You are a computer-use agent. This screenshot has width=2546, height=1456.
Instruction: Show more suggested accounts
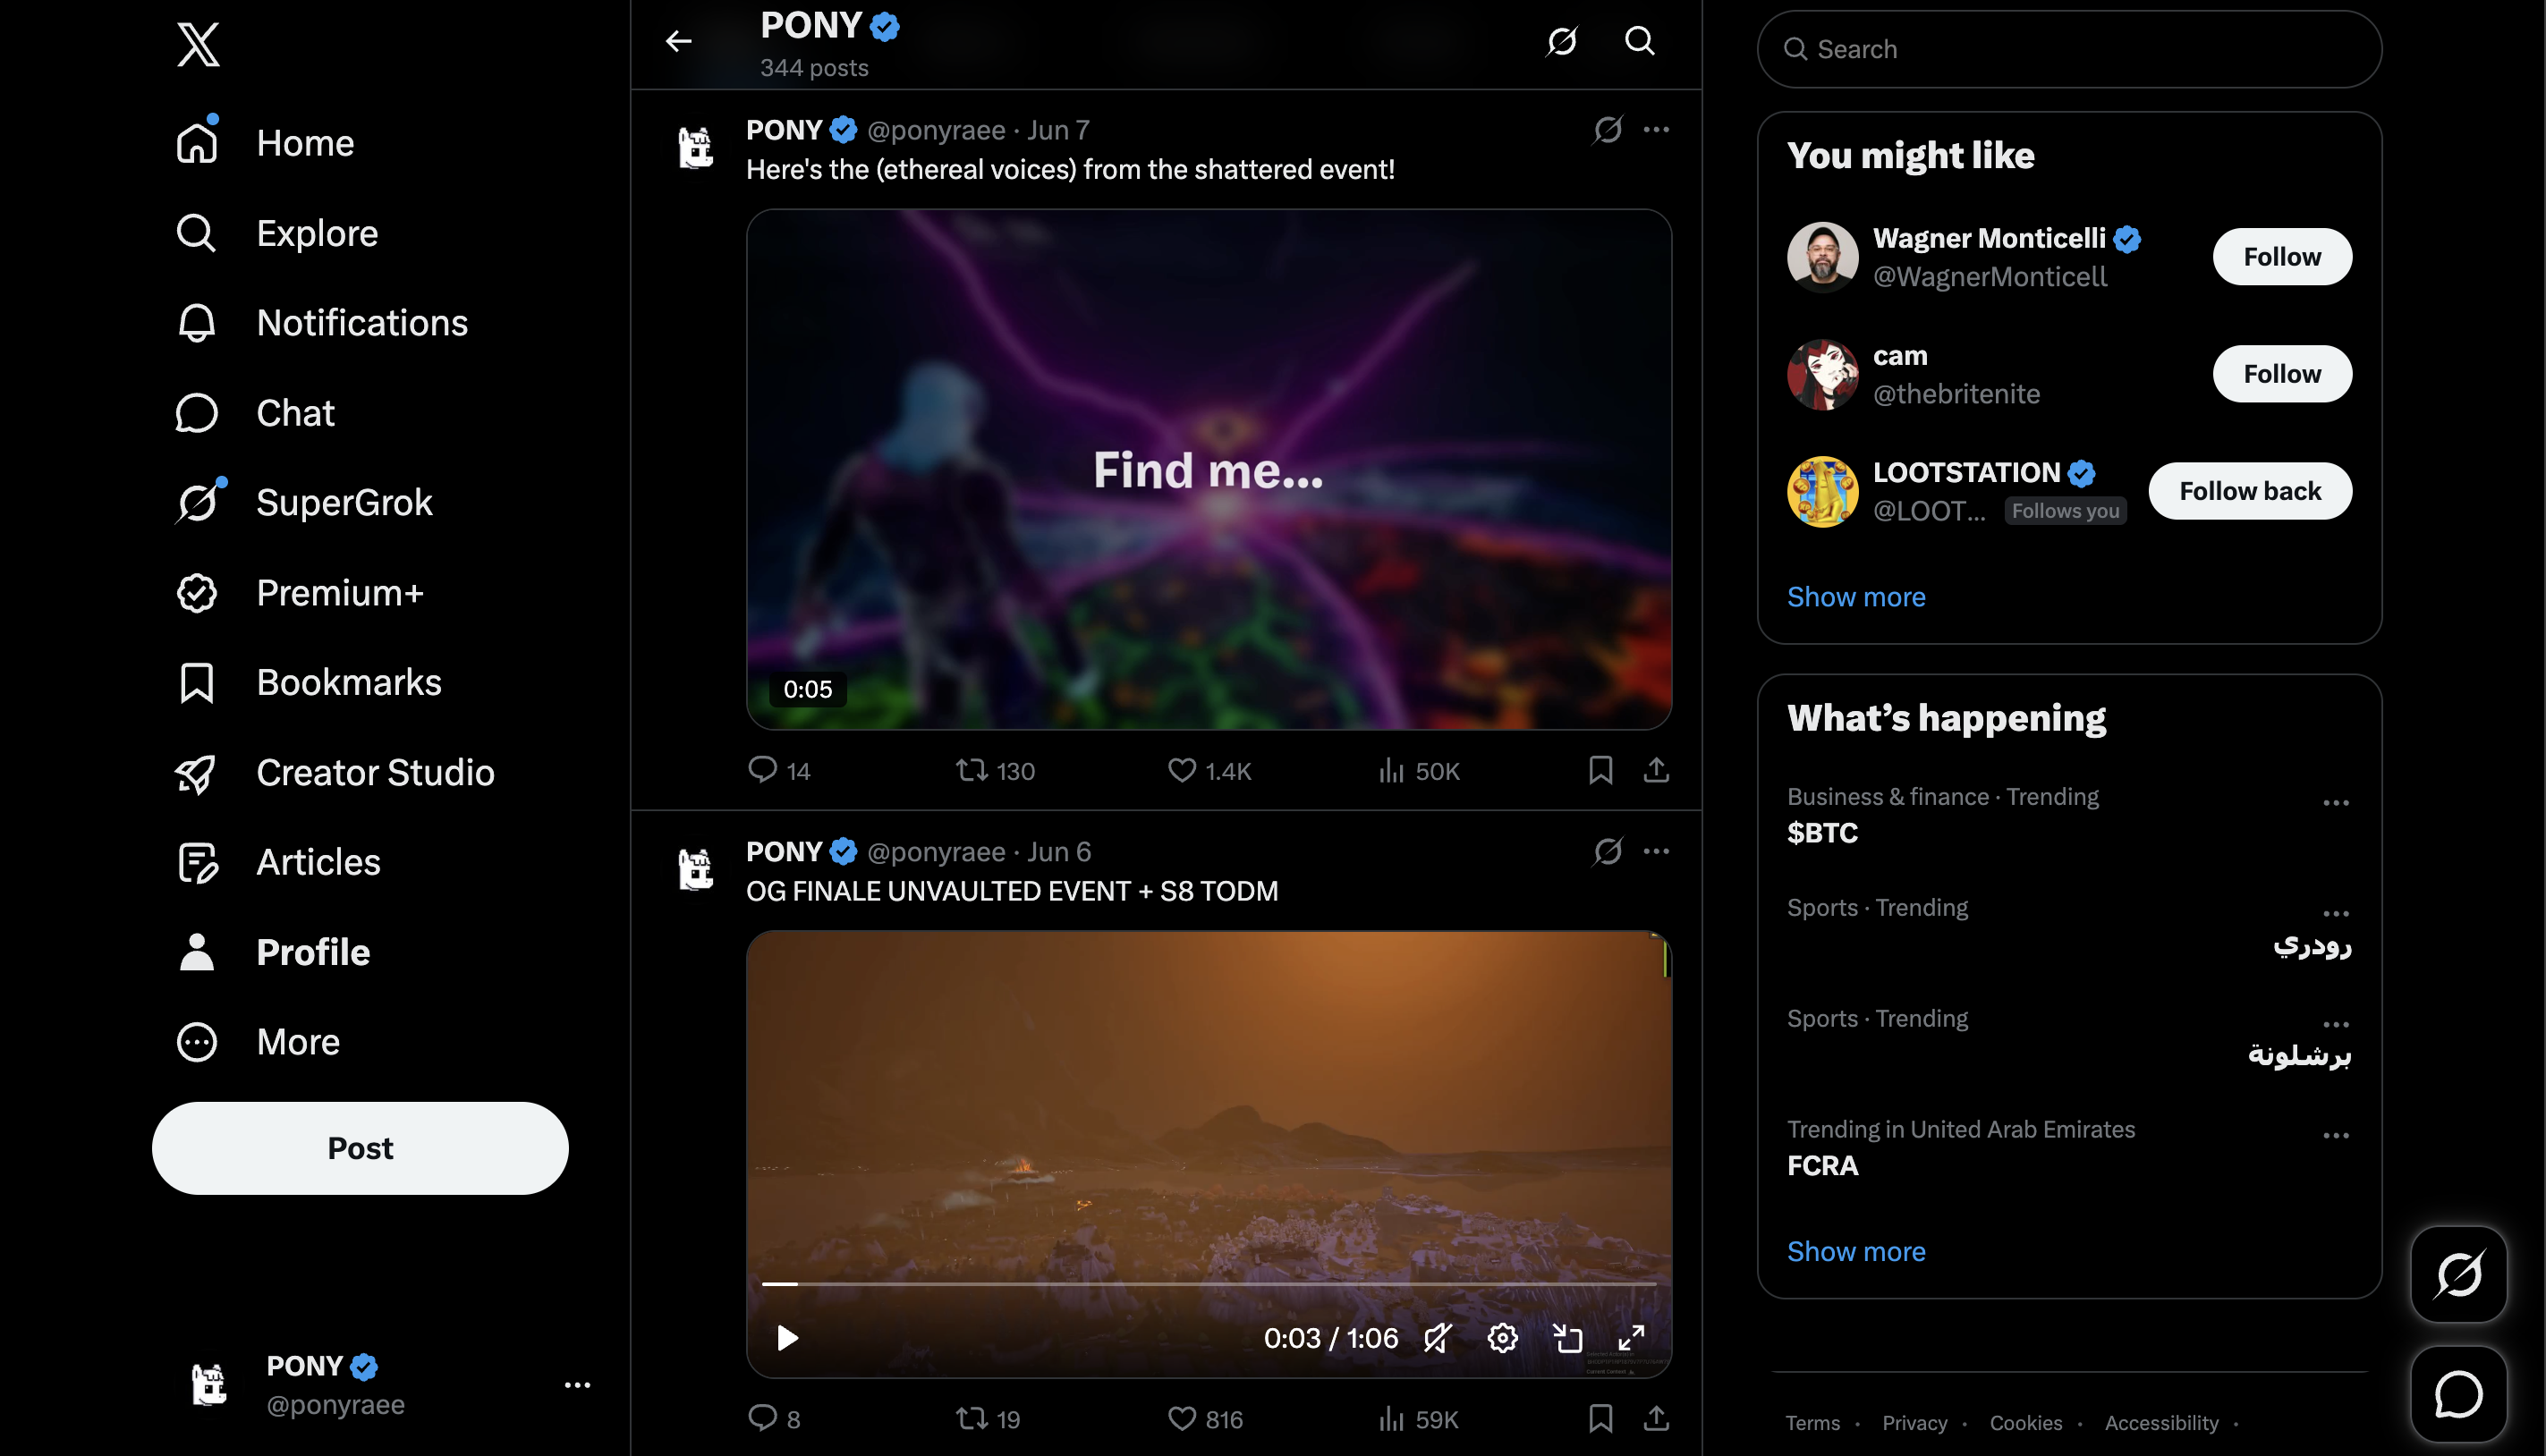[1856, 597]
